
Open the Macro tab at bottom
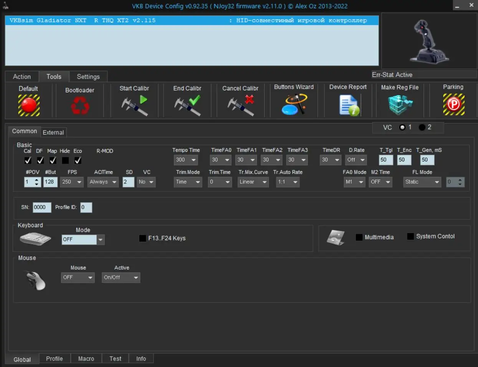click(86, 359)
